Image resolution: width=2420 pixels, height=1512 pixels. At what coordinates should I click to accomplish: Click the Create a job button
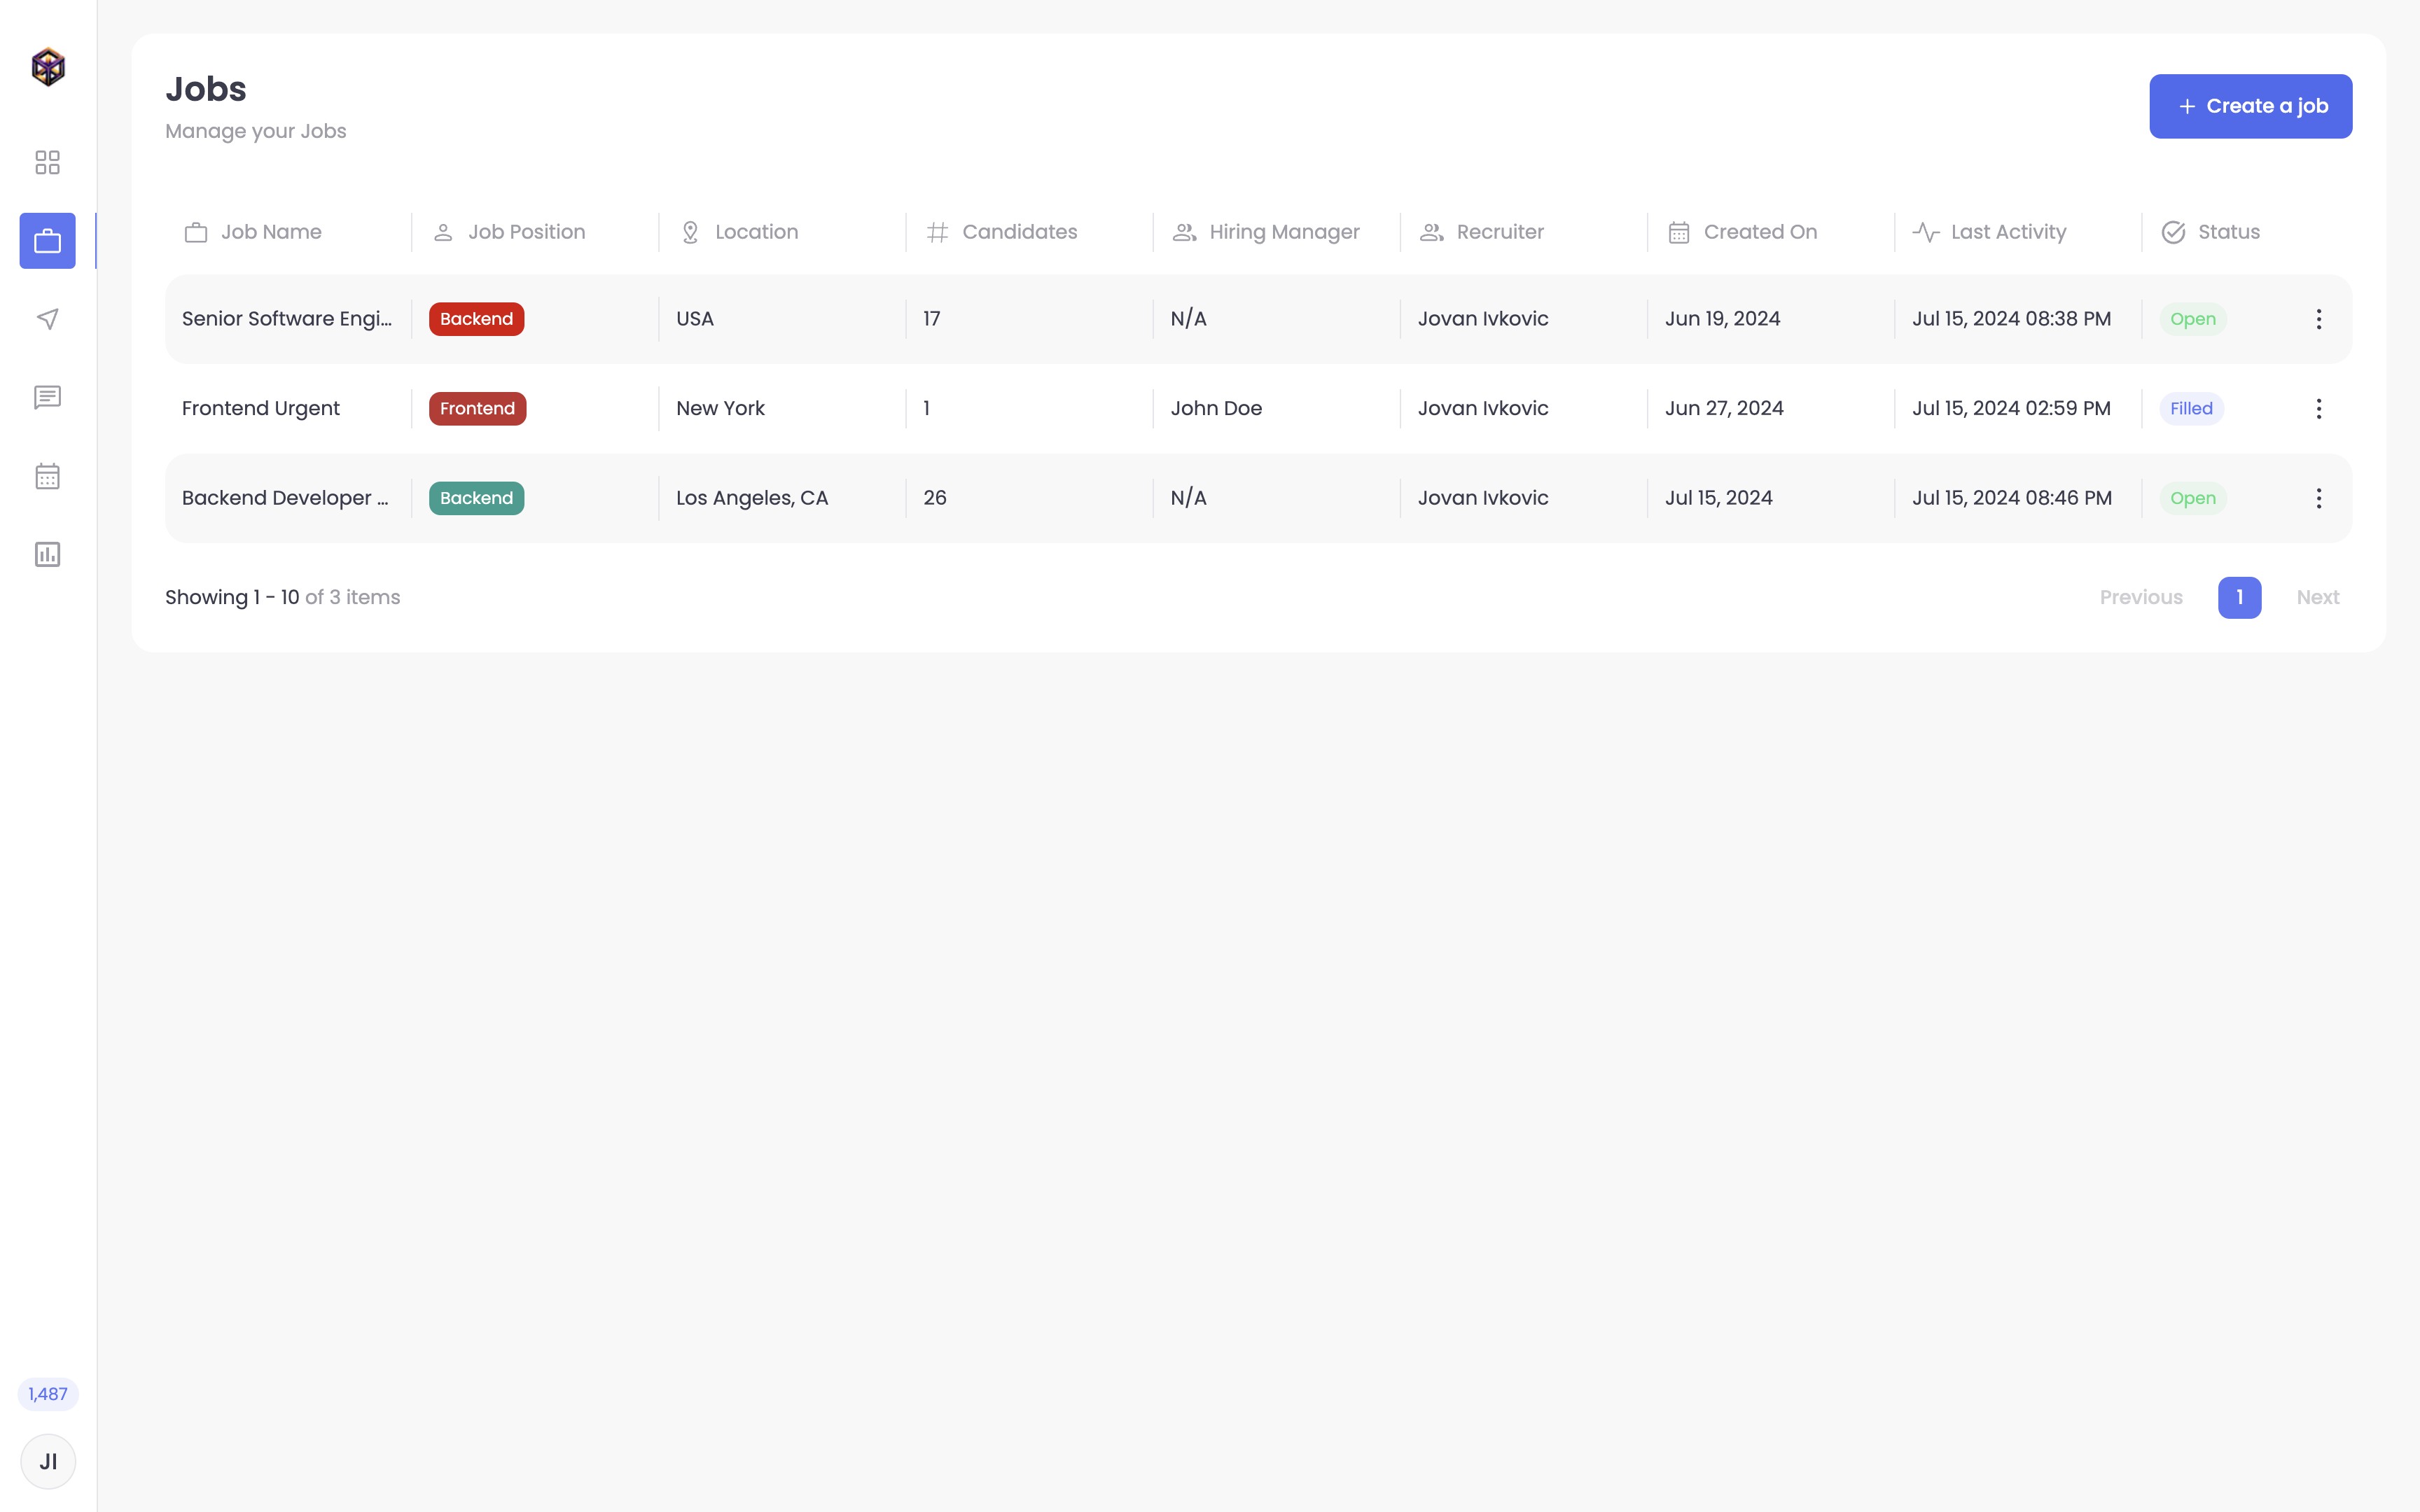(x=2250, y=106)
